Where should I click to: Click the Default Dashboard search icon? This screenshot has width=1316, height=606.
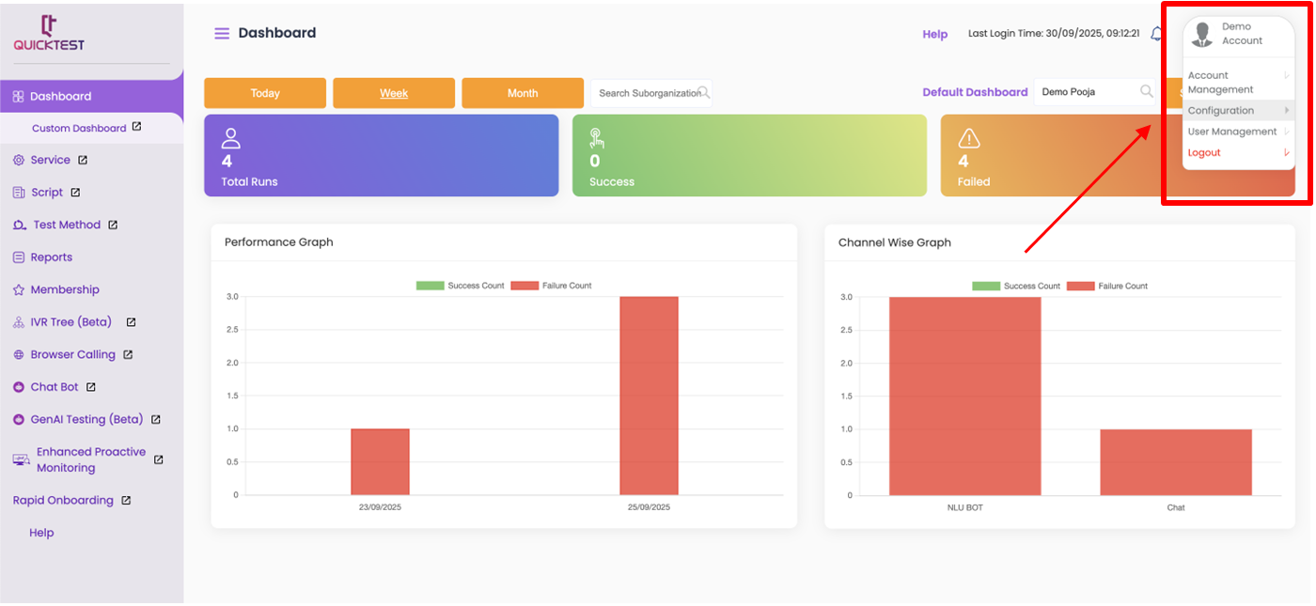pos(1146,92)
